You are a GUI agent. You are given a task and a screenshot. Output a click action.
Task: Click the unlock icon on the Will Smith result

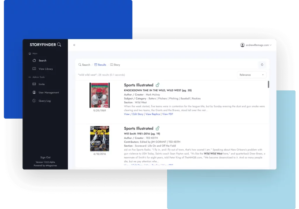[157, 128]
